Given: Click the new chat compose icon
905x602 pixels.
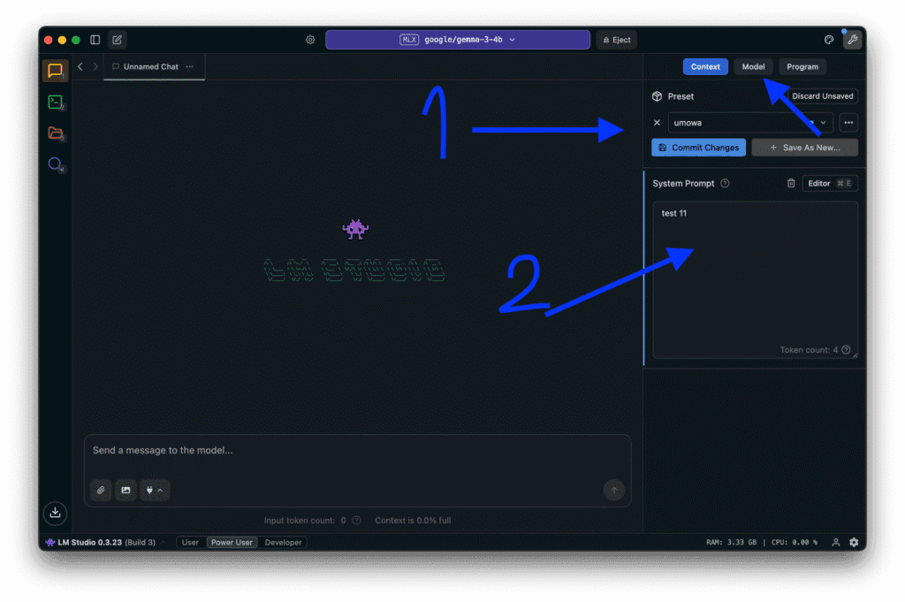Looking at the screenshot, I should 117,40.
